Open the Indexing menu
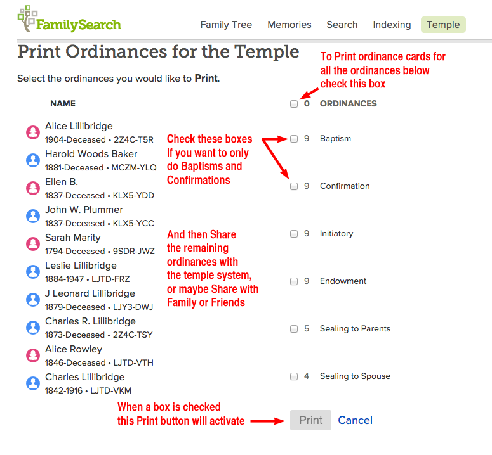Image resolution: width=492 pixels, height=455 pixels. (392, 25)
